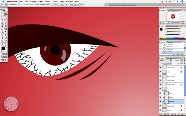Image resolution: width=186 pixels, height=116 pixels.
Task: Toggle lock transparent pixels button
Action: (x=164, y=64)
